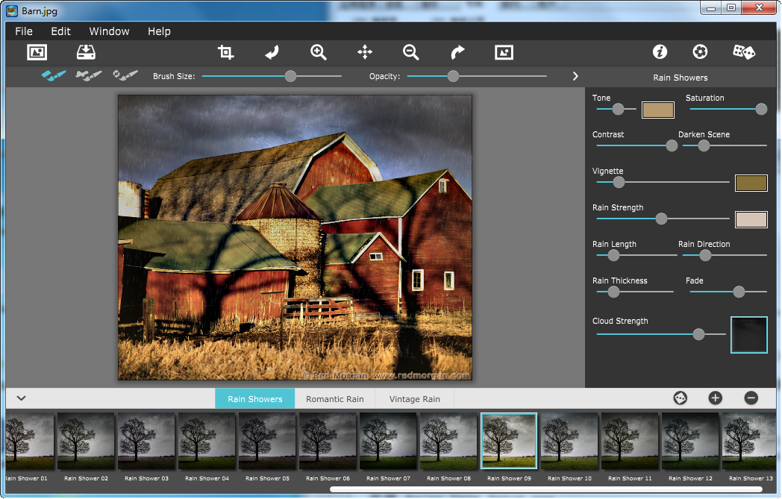Open the Window menu
The image size is (782, 499).
[x=109, y=31]
